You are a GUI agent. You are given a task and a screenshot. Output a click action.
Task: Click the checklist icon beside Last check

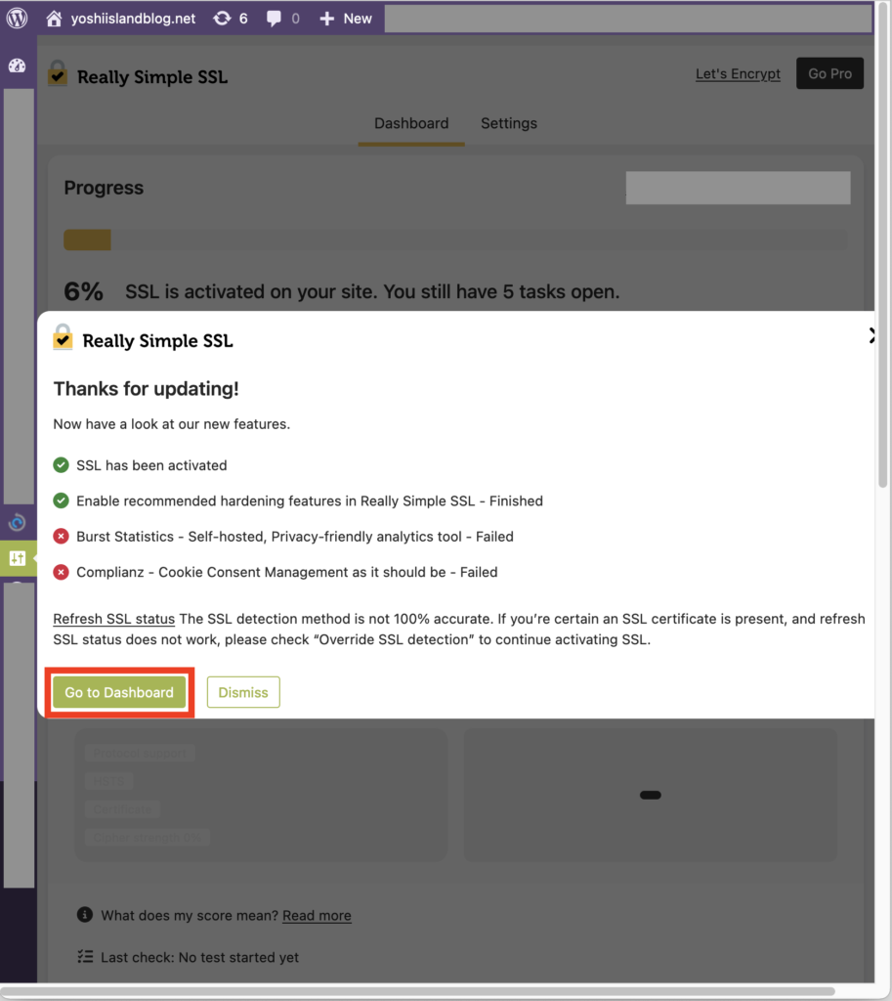click(86, 956)
